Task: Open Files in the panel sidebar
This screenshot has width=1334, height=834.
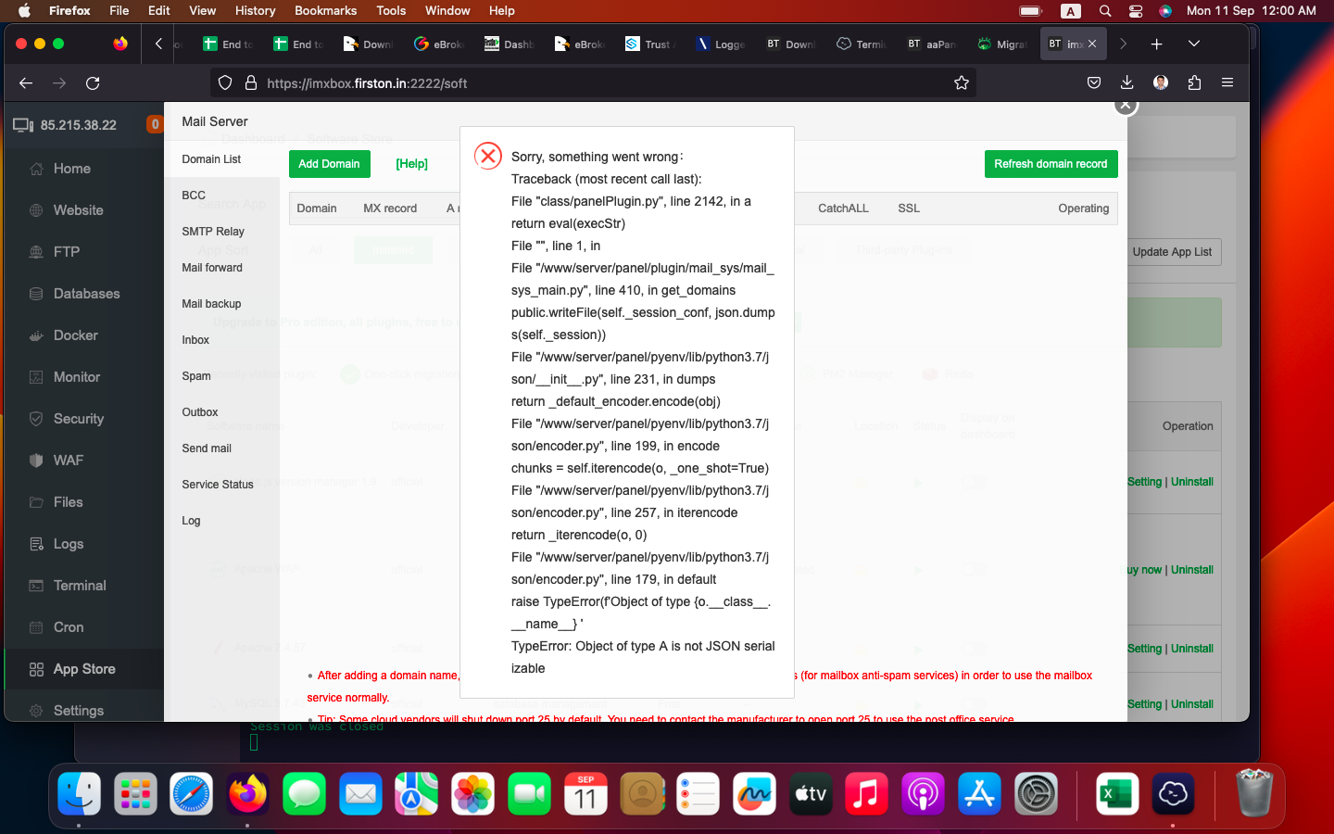Action: [69, 502]
